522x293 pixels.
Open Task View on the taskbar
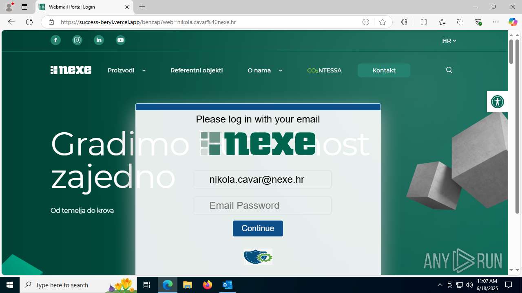[x=147, y=285]
